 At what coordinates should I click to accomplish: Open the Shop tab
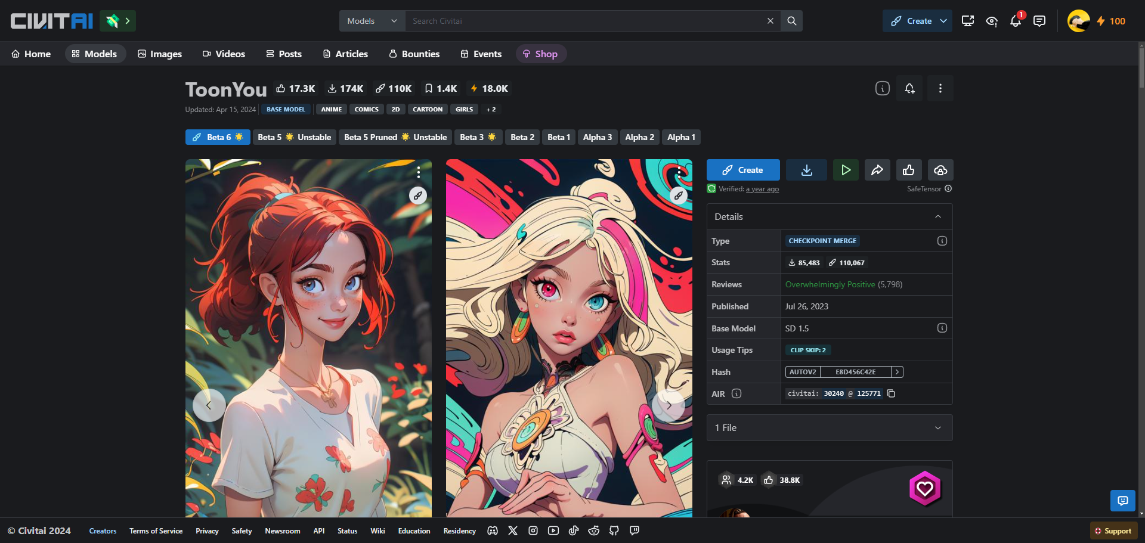[x=540, y=54]
